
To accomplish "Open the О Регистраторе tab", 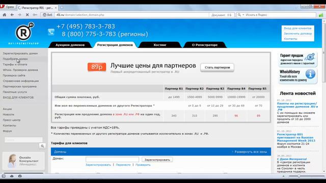I will (x=205, y=45).
